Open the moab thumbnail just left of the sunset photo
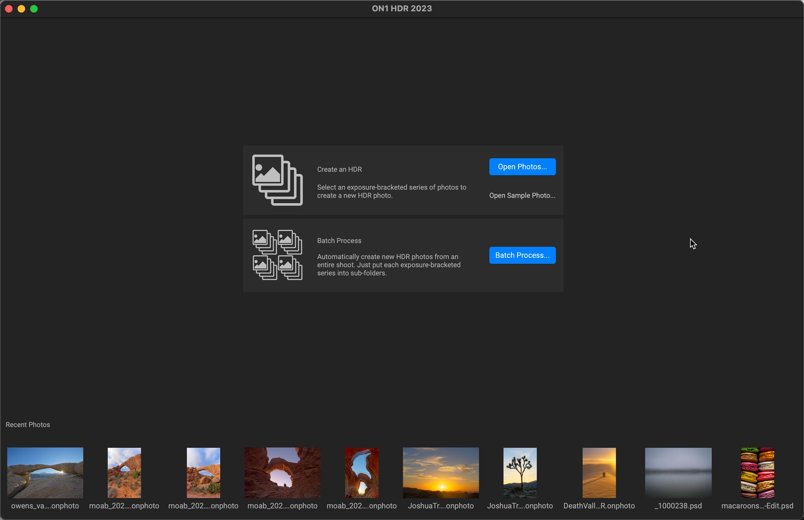The height and width of the screenshot is (520, 804). [362, 473]
